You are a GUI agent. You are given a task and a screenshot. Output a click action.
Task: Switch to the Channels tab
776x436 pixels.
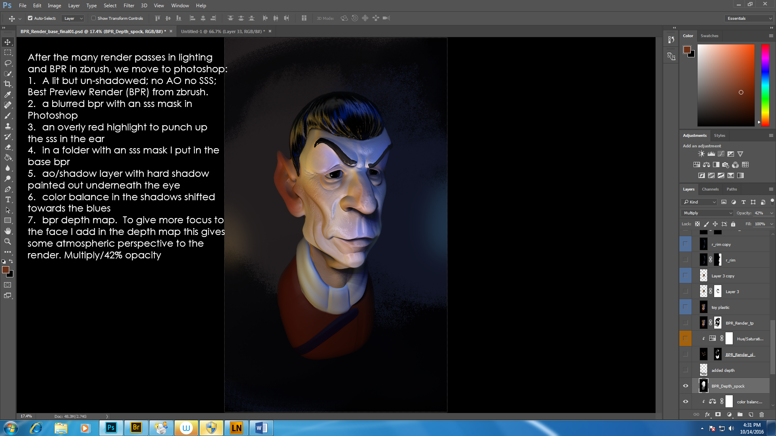710,189
